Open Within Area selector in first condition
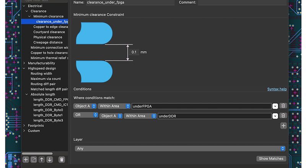306x168 pixels. (x=114, y=106)
